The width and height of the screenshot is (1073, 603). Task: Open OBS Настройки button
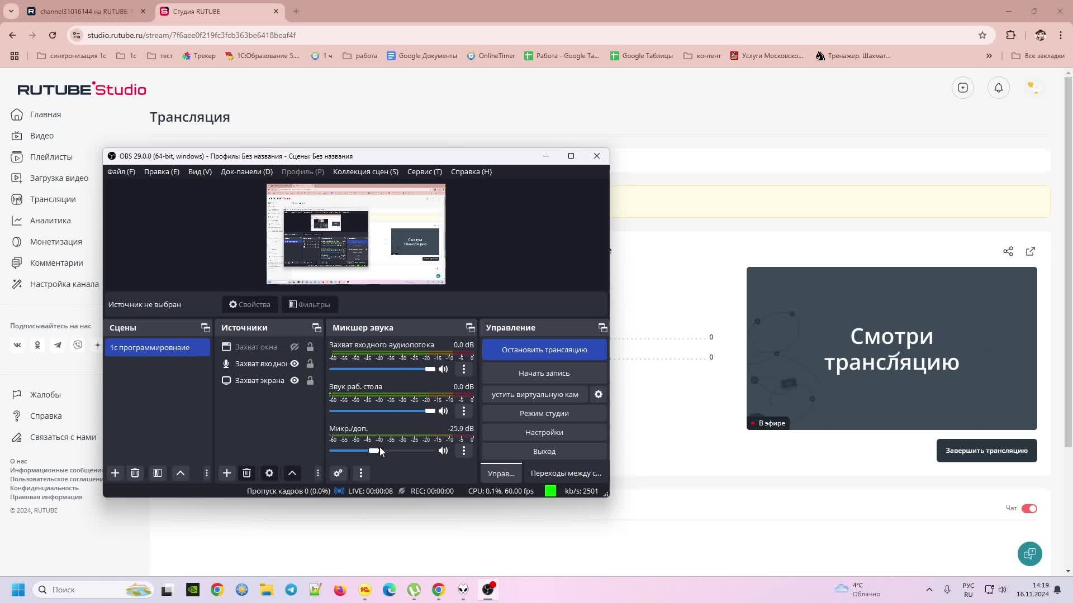[544, 432]
